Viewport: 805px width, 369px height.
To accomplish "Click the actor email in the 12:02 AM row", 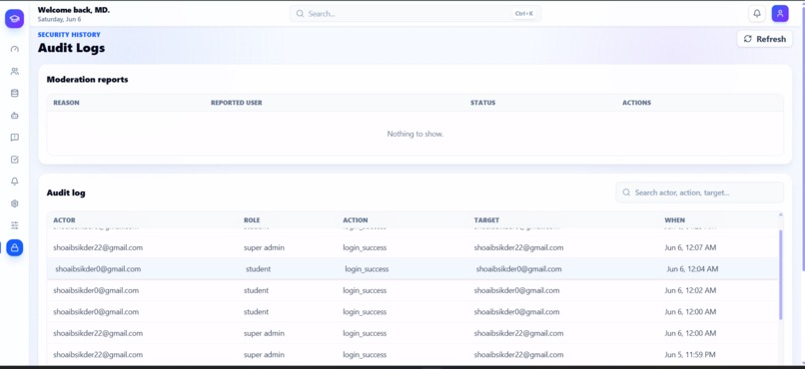I will 96,290.
